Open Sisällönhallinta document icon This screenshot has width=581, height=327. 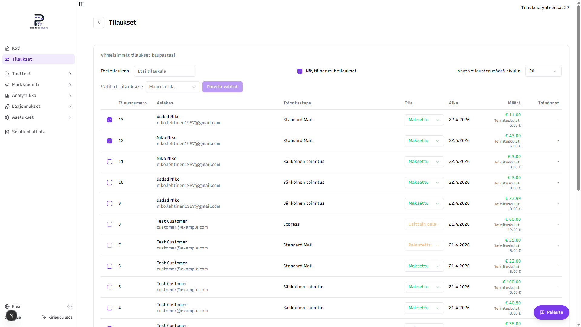pyautogui.click(x=7, y=132)
